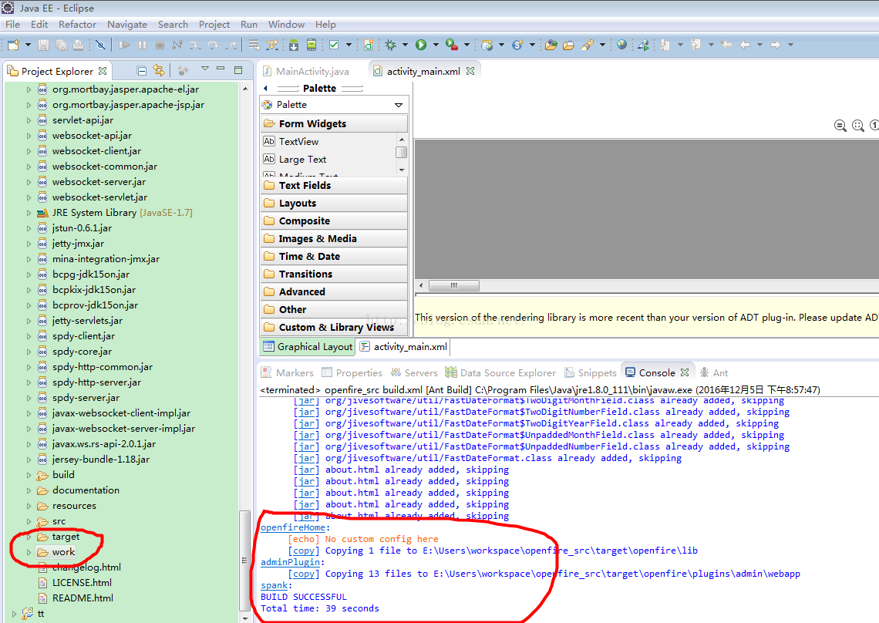Screen dimensions: 879x623
Task: Open the Palette dropdown arrow
Action: pyautogui.click(x=399, y=105)
